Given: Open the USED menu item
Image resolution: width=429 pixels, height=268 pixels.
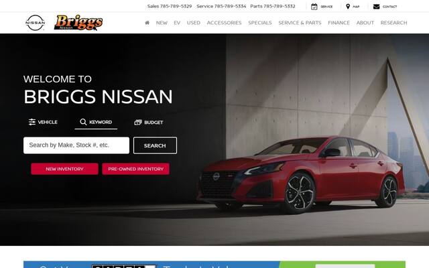Looking at the screenshot, I should tap(194, 23).
